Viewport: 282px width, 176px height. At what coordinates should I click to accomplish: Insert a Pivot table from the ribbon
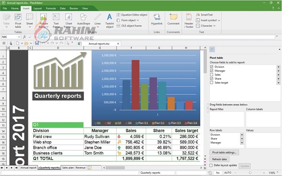click(x=18, y=21)
